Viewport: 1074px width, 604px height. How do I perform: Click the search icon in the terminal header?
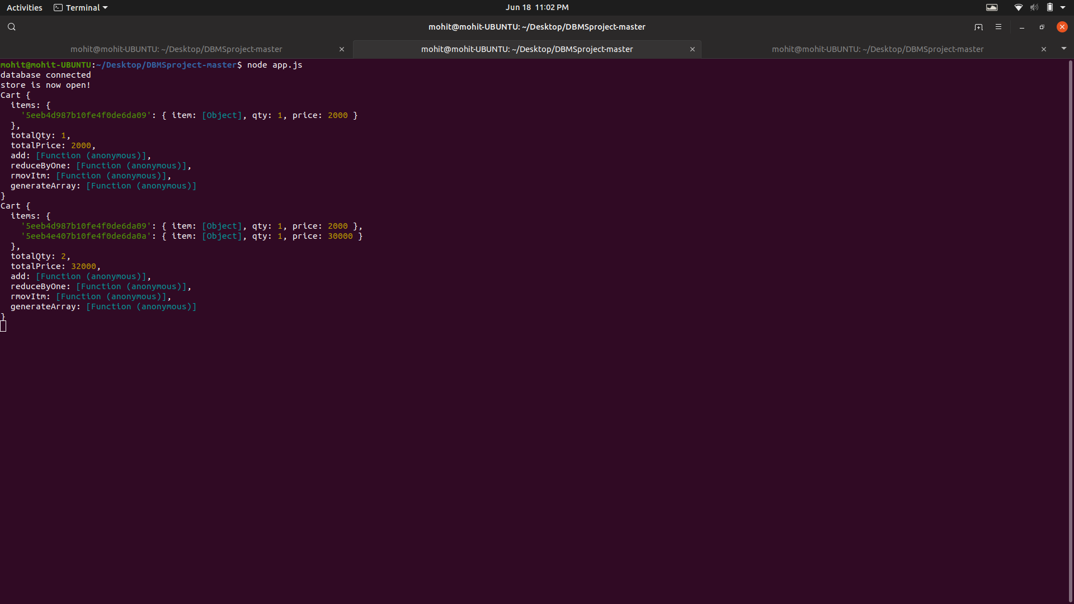11,26
